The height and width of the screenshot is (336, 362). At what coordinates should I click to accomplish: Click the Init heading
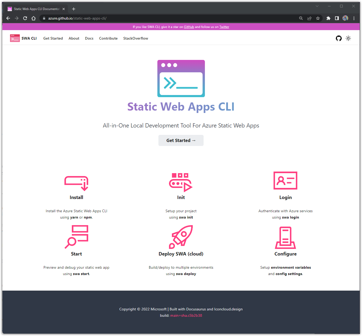(181, 197)
